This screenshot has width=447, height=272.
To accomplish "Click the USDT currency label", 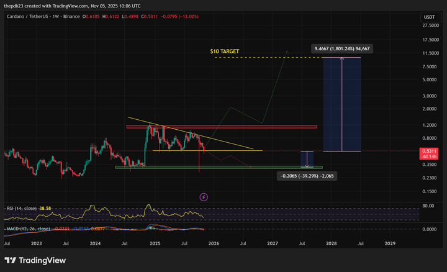I will (430, 17).
